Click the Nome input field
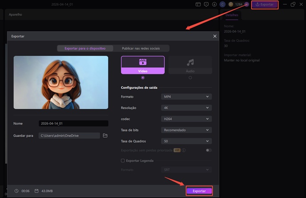Screen dimensions: 306x198 73,123
